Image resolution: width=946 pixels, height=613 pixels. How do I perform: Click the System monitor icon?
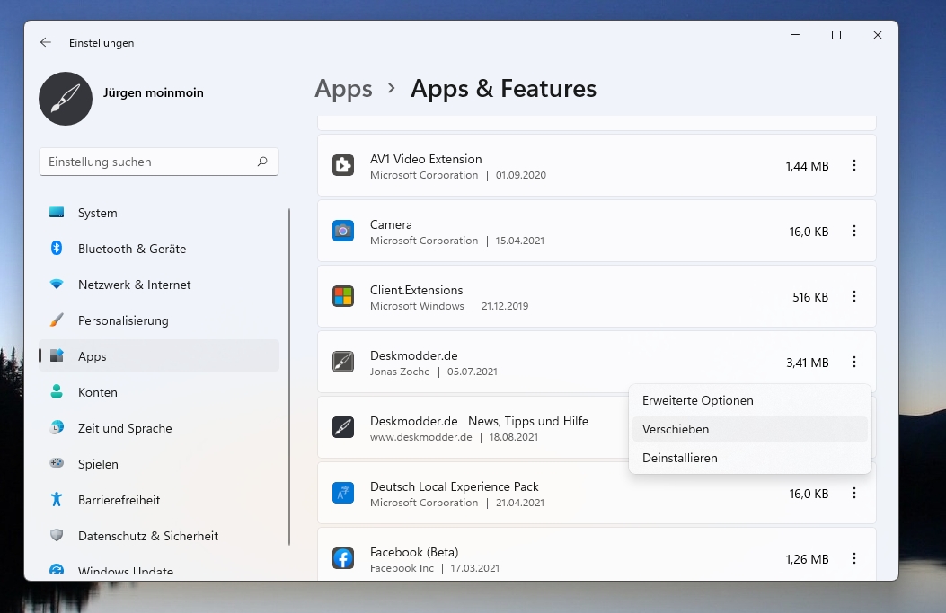click(x=57, y=212)
